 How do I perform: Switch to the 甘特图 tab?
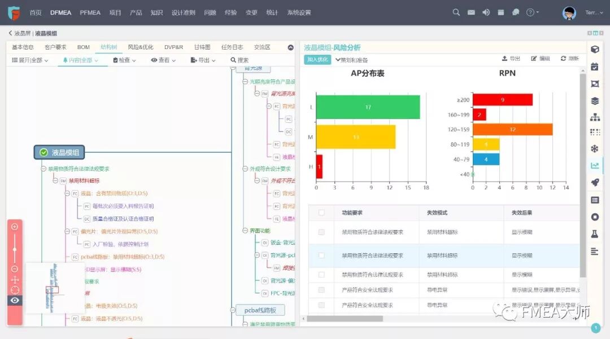[202, 47]
